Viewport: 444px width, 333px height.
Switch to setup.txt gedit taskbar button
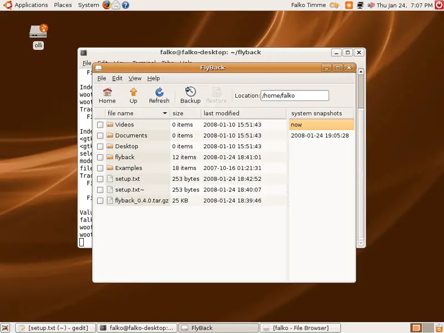55,328
